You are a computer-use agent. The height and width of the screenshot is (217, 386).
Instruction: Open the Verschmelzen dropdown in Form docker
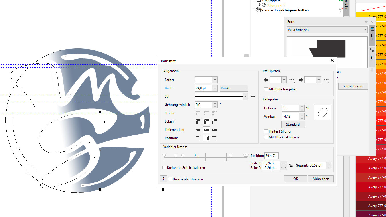click(327, 30)
